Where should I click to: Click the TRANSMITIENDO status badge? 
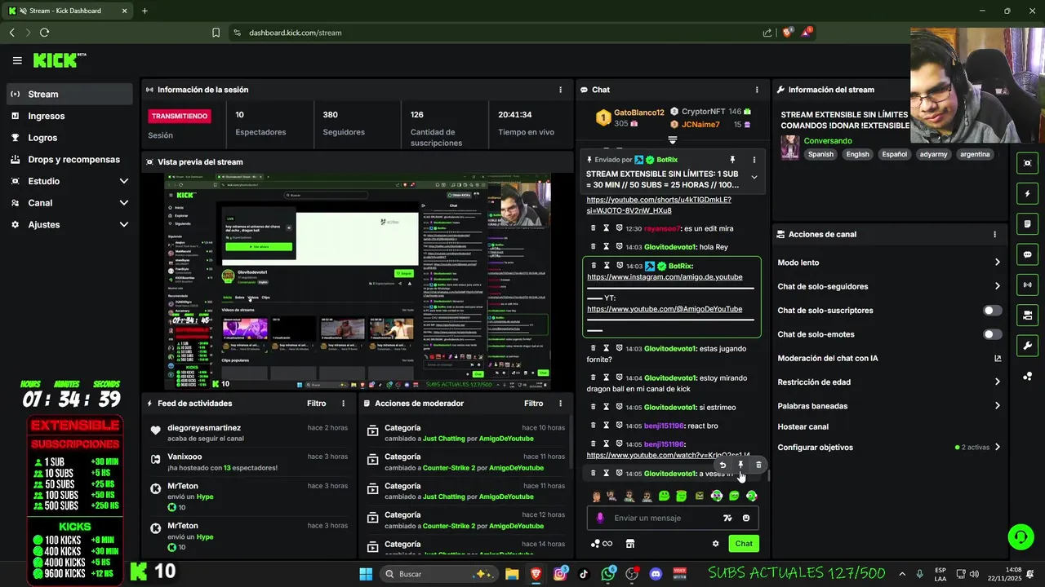(x=180, y=116)
